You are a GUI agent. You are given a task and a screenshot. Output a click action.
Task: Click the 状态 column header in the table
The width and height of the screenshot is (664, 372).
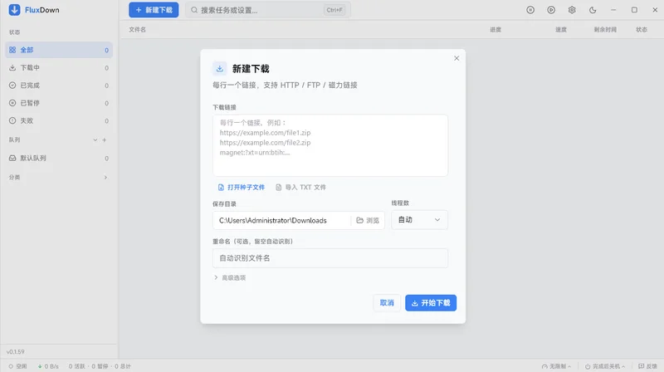642,30
